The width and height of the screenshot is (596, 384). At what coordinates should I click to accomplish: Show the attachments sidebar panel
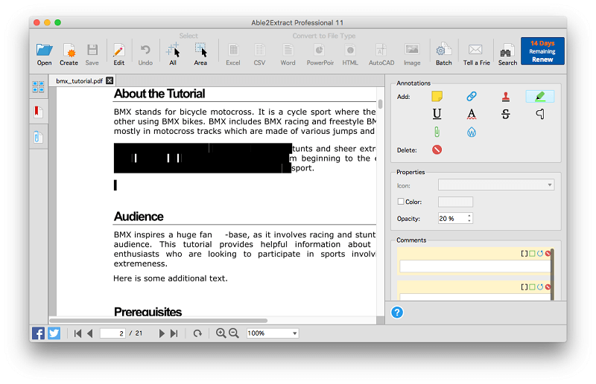tap(38, 137)
